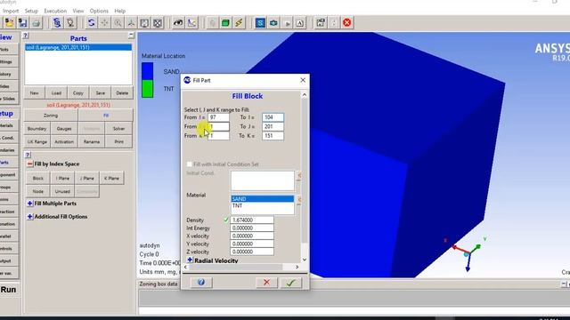Screen dimensions: 570x320
Task: Click the Delete part button
Action: [x=122, y=92]
